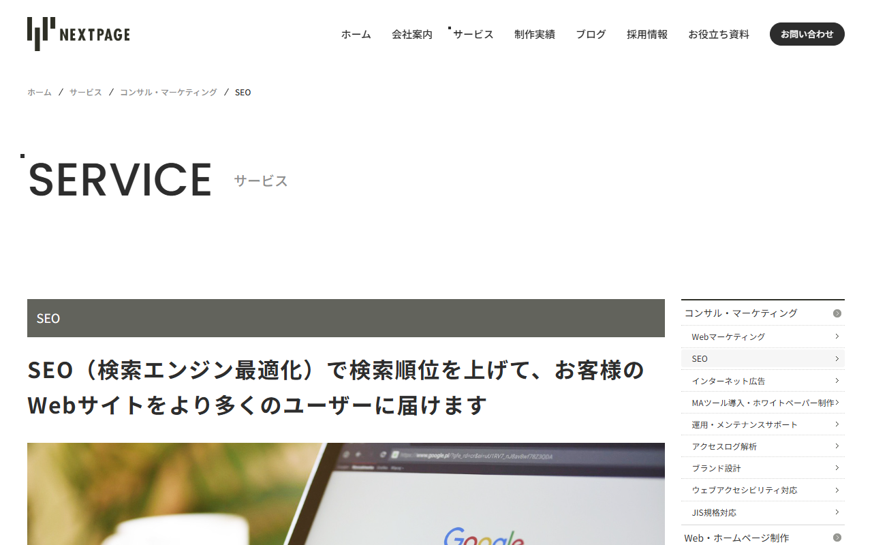
Task: Click the chevron next to ブランド設計
Action: click(837, 468)
